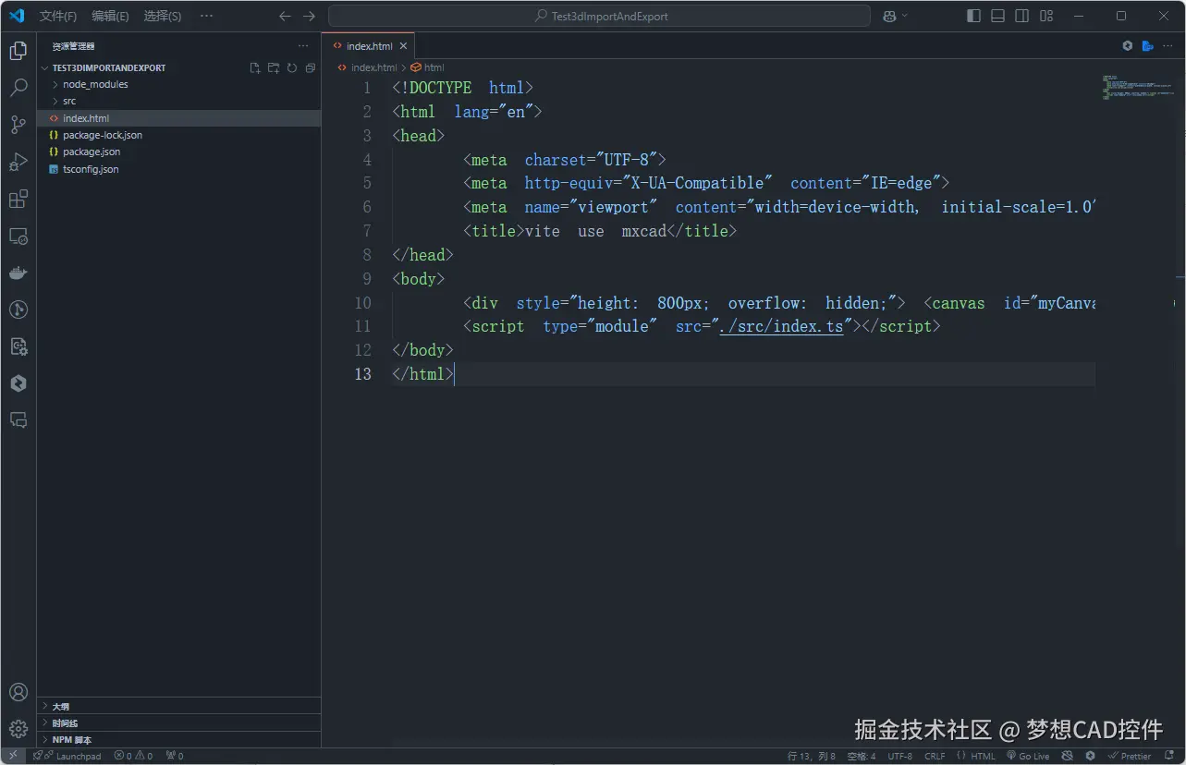Image resolution: width=1186 pixels, height=765 pixels.
Task: Expand the src folder
Action: click(178, 101)
